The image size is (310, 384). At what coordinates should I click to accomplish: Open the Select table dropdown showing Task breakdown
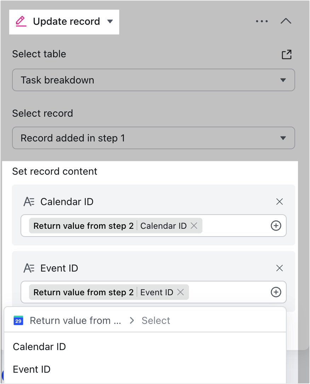pos(154,80)
